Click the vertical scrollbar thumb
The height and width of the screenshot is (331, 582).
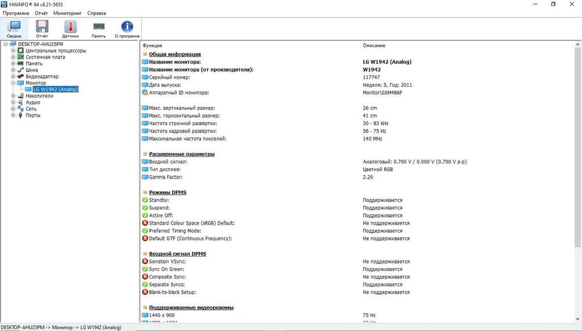(x=577, y=147)
